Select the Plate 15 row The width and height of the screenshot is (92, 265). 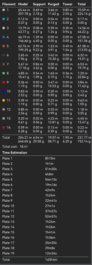point(45,232)
